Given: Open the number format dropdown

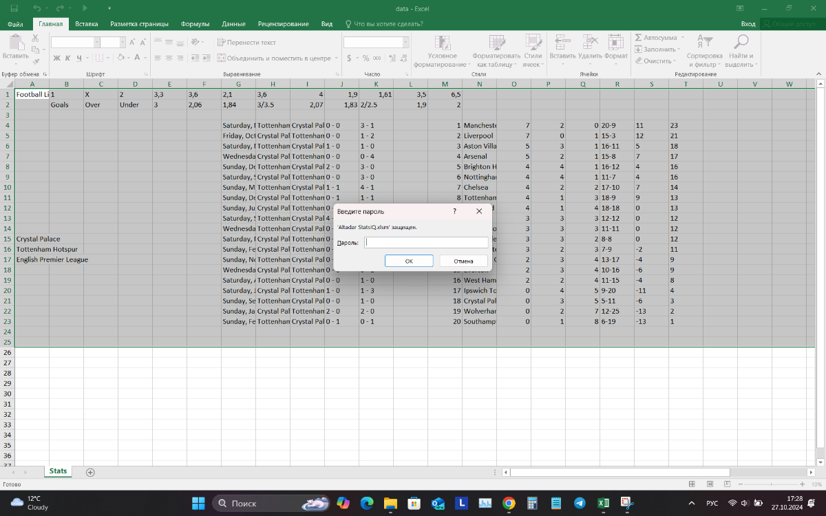Looking at the screenshot, I should [x=405, y=42].
